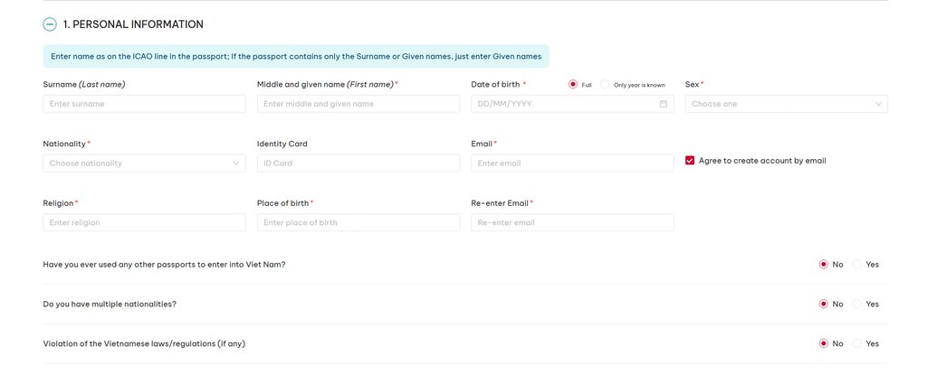Choose Yes for multiple nationalities
Image resolution: width=927 pixels, height=374 pixels.
[x=857, y=304]
